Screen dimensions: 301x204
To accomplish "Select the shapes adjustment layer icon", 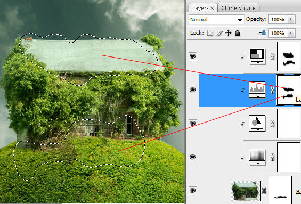I will [257, 123].
